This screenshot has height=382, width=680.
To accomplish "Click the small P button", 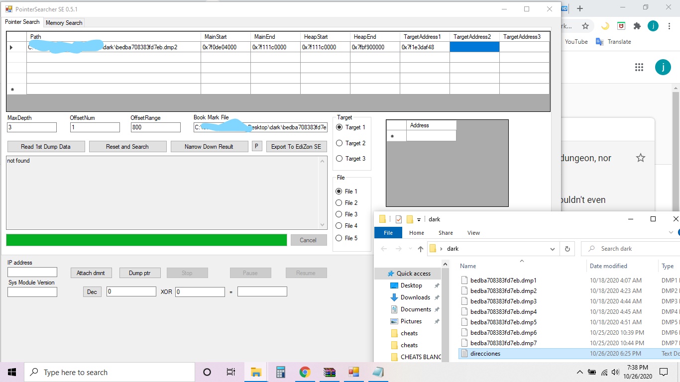I will [x=257, y=146].
